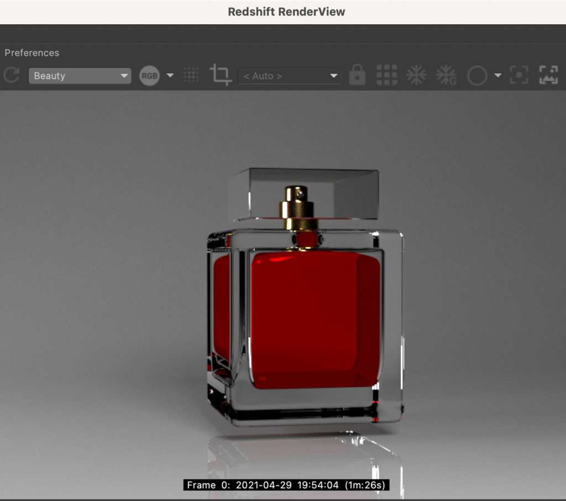The height and width of the screenshot is (501, 566).
Task: Expand the arrow beside the circle icon
Action: 497,76
